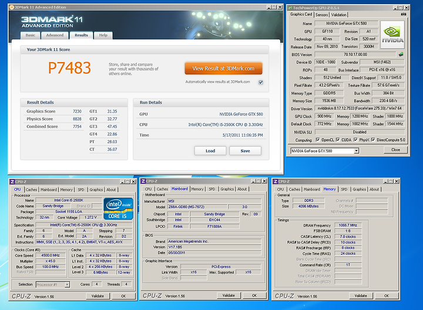Screen dimensions: 423x310
Task: Click Validate in the Memory CPU-Z window
Action: [x=361, y=296]
